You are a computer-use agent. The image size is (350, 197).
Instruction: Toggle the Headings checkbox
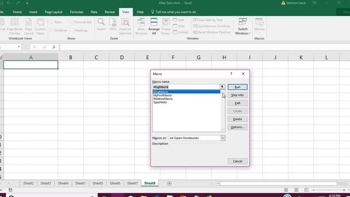[x=72, y=30]
